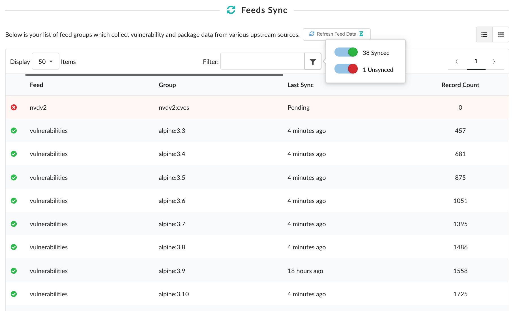Click the red error icon for nvdv2
This screenshot has width=515, height=311.
click(x=14, y=107)
